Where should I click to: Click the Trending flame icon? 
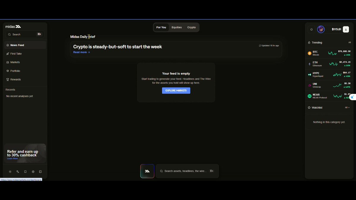point(309,43)
